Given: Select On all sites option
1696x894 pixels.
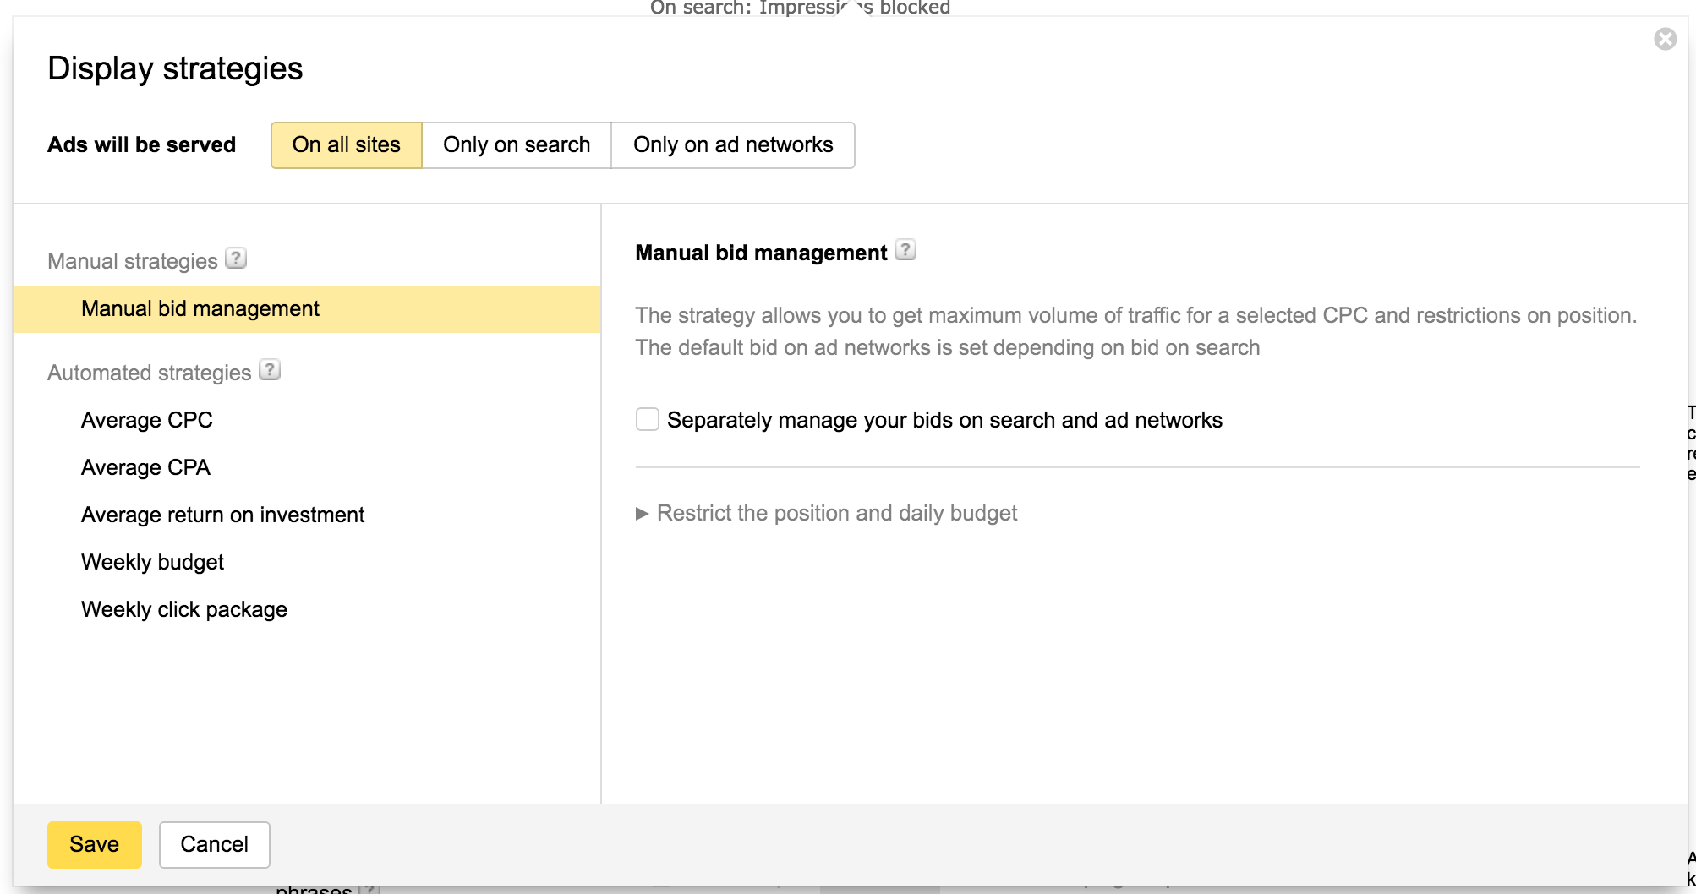Looking at the screenshot, I should [x=346, y=144].
